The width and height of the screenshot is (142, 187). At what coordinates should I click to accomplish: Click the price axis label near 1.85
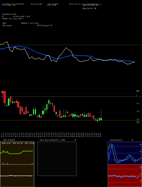pos(137,103)
